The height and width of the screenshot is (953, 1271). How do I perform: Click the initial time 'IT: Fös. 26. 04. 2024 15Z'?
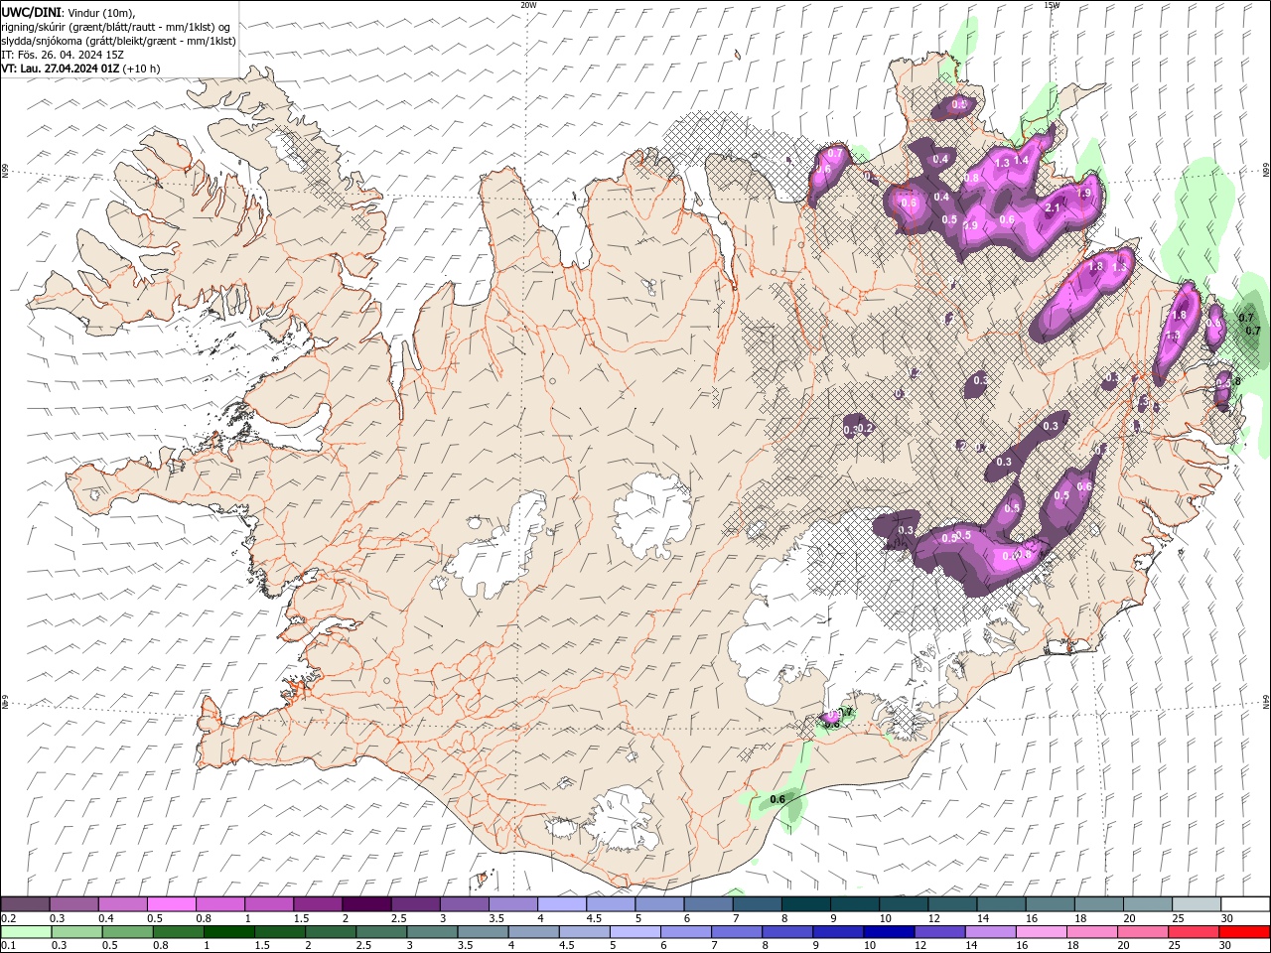pos(63,55)
